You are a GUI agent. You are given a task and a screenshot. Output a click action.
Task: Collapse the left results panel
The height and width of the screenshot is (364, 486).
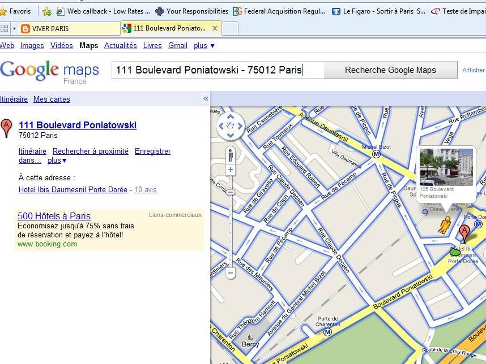[206, 99]
